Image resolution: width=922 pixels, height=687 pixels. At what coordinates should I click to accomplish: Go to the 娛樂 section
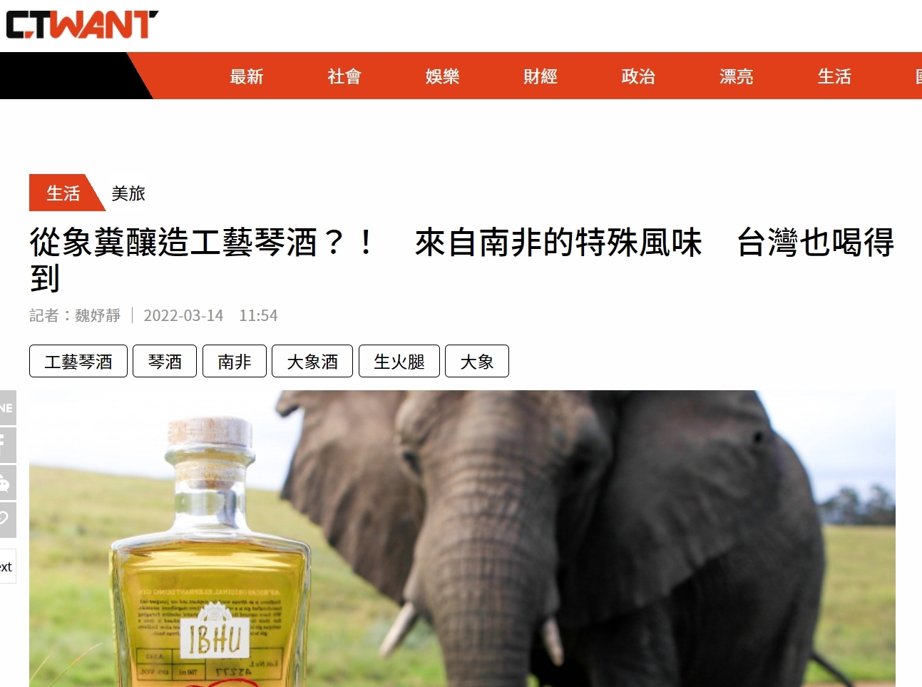pos(443,76)
